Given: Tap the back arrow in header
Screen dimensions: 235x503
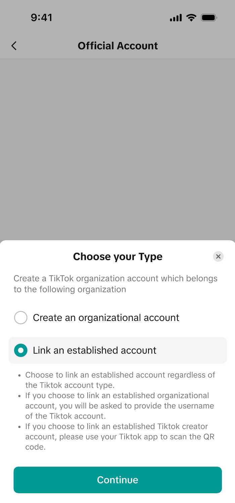Looking at the screenshot, I should [14, 46].
